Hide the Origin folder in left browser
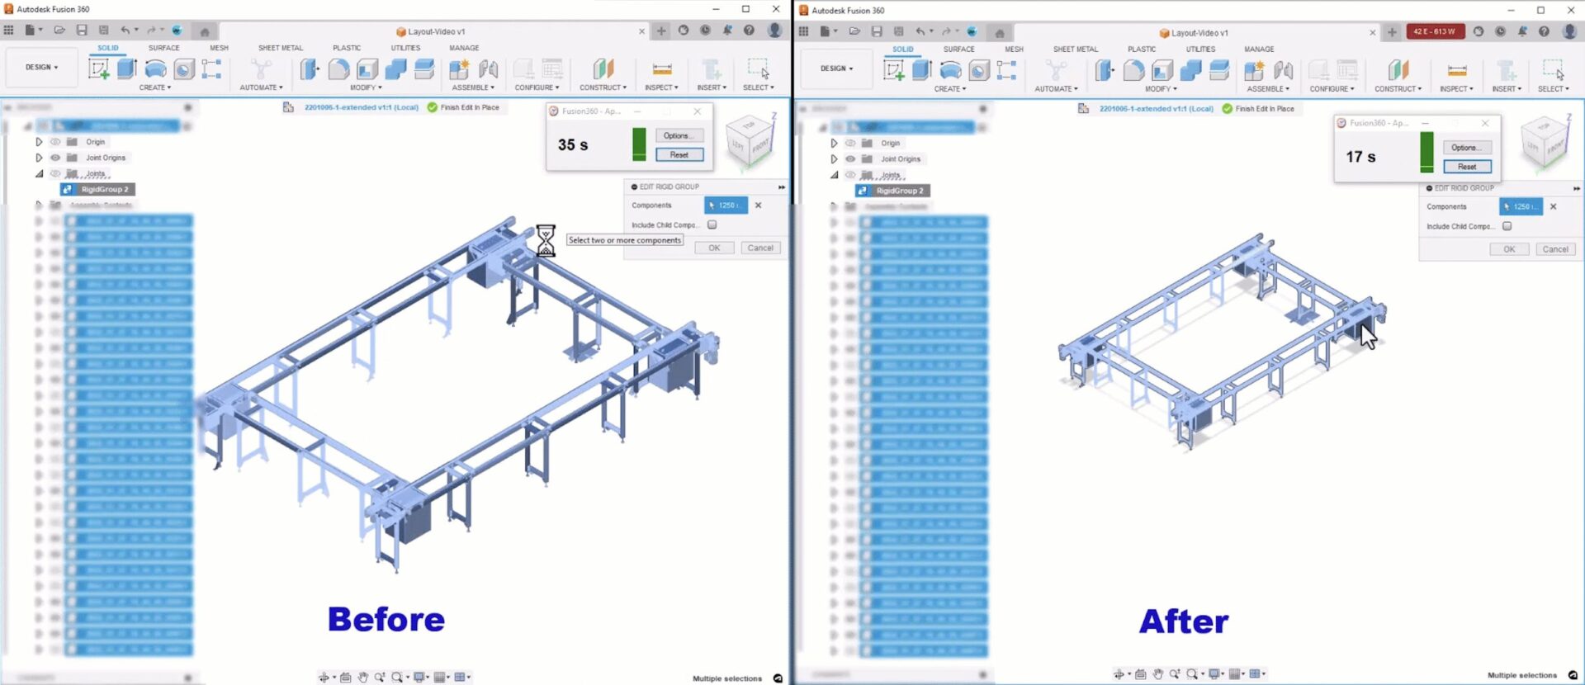 [55, 142]
